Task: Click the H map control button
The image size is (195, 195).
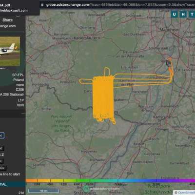Action: [183, 14]
